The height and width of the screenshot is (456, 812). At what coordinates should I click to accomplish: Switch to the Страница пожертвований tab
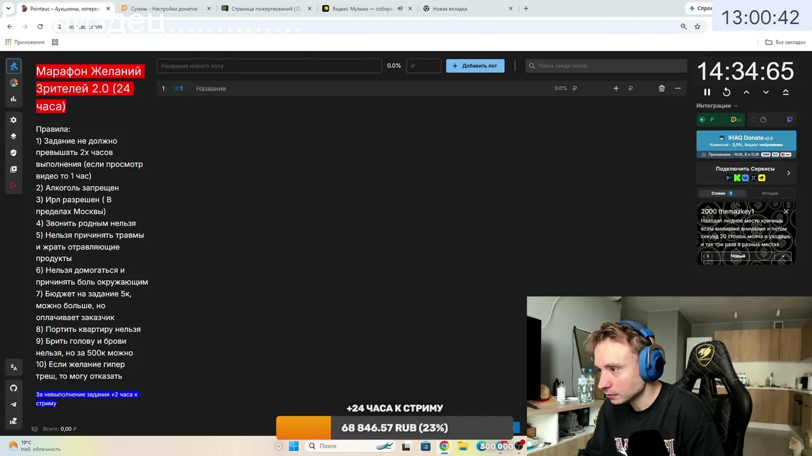coord(265,9)
